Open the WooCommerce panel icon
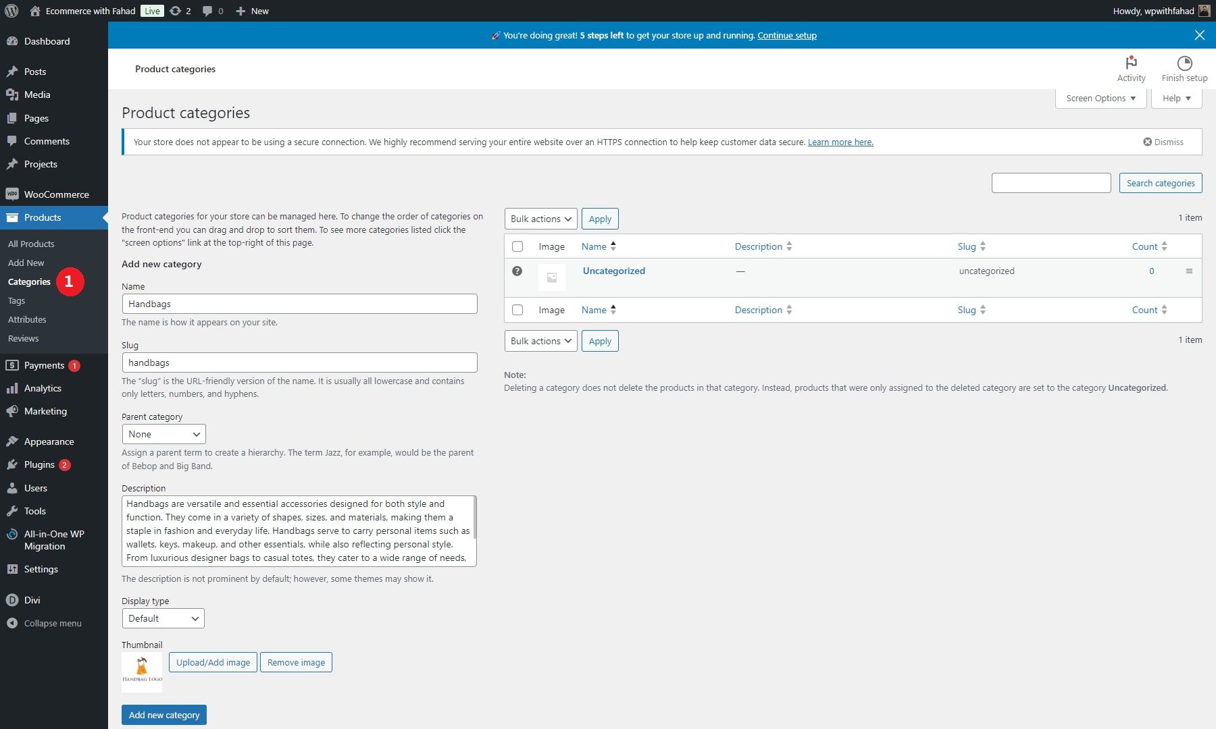Screen dimensions: 1216x729 click(13, 194)
